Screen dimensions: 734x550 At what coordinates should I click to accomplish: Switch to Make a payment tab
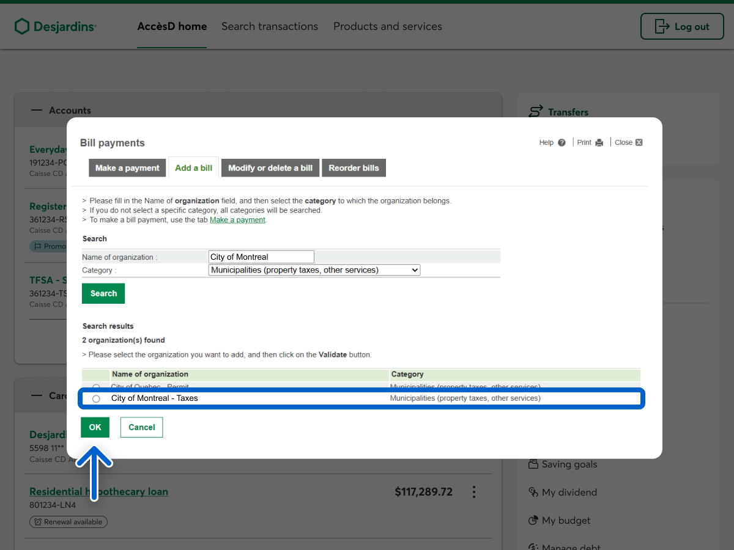tap(127, 168)
